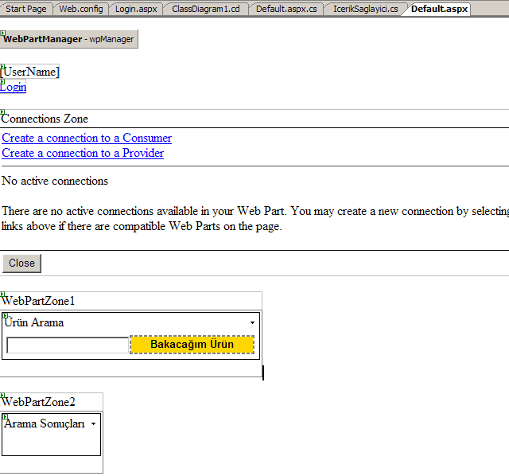
Task: Click the Ürün Arama search text box
Action: (67, 345)
